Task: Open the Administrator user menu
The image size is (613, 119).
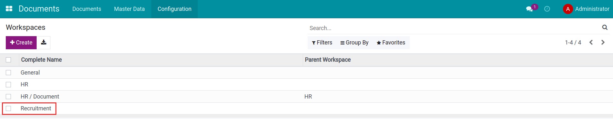Action: pos(586,9)
